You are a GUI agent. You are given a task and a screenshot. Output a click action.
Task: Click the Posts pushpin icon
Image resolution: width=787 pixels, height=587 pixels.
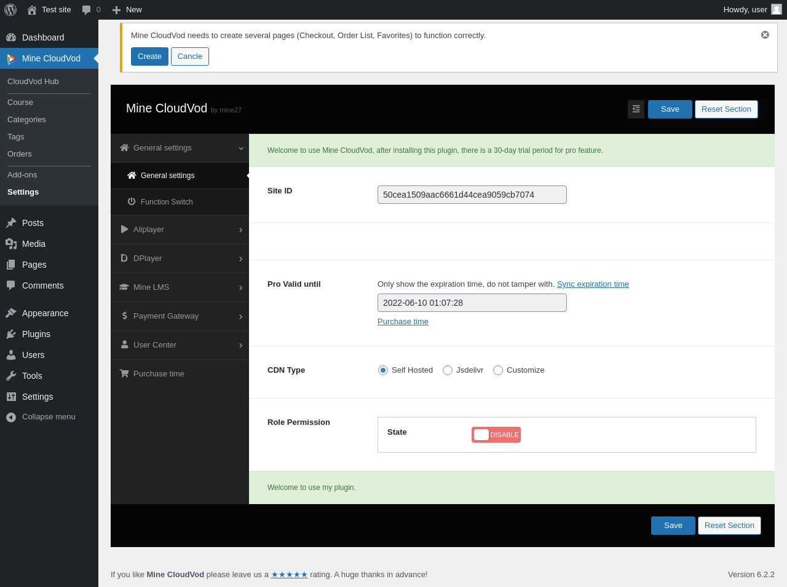click(x=11, y=223)
